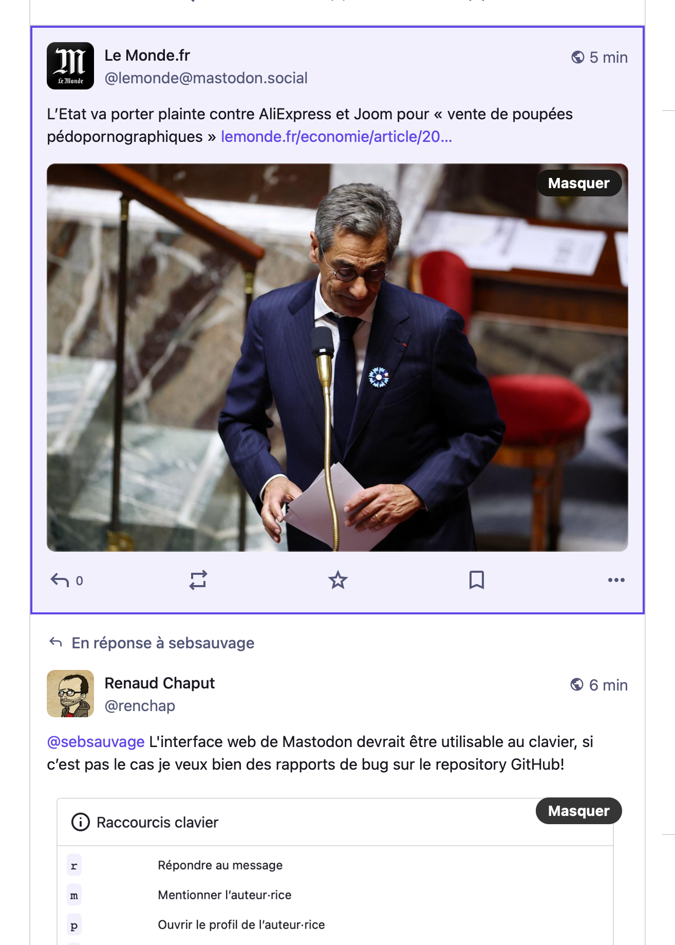Boost the Le Monde post

pos(198,580)
